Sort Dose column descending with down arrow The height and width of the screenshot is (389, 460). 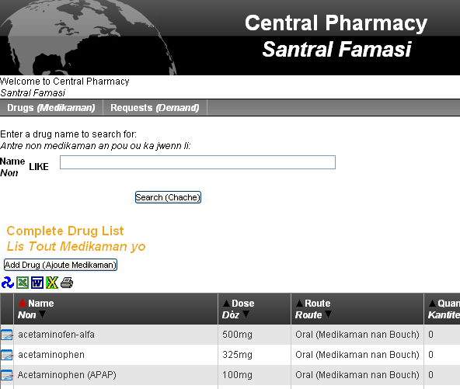tap(246, 314)
